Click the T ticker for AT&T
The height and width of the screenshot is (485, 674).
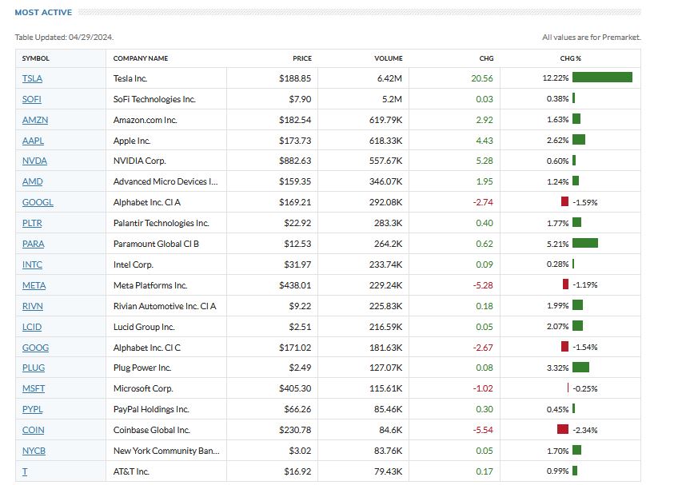25,471
